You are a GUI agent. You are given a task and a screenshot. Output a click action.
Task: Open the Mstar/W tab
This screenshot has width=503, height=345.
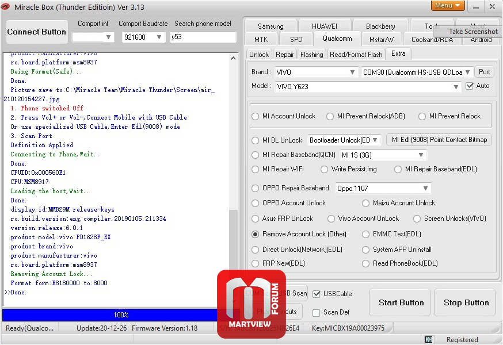point(382,40)
